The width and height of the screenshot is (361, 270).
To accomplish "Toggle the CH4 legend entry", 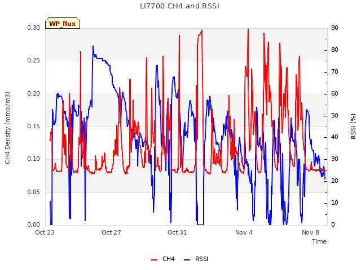I will 163,259.
